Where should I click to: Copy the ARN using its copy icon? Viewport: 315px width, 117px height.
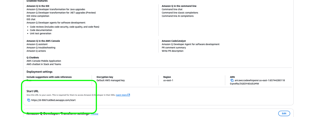point(232,80)
